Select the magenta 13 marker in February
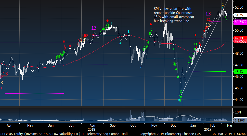The image size is (247, 136). pyautogui.click(x=208, y=14)
